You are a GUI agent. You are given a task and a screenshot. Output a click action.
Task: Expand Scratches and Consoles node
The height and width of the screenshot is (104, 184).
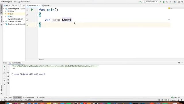[x=4, y=24]
